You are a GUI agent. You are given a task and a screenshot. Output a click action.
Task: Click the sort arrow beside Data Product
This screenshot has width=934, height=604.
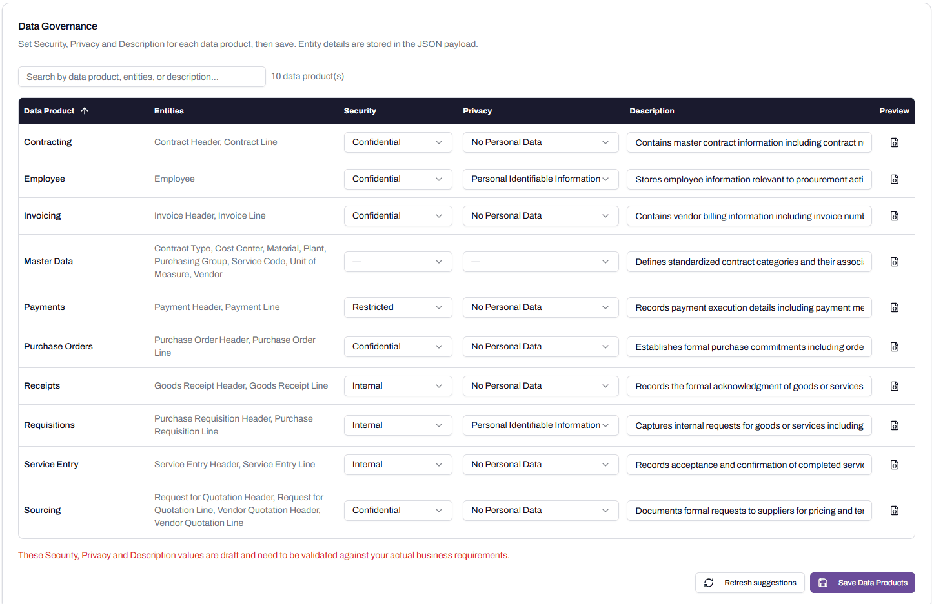coord(85,111)
